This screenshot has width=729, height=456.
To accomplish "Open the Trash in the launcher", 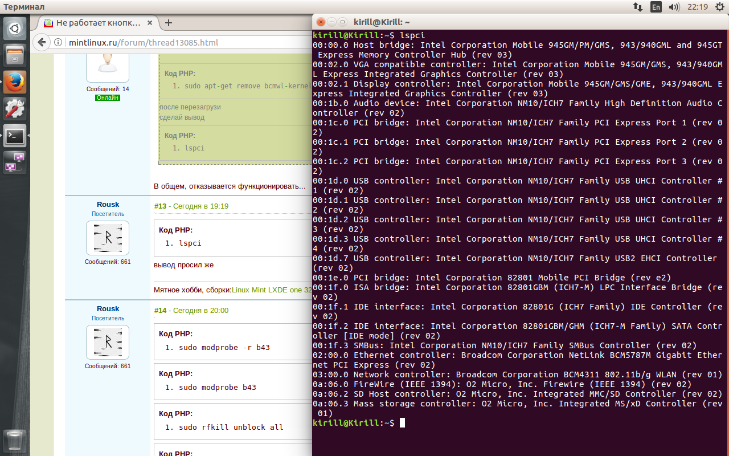I will [15, 439].
